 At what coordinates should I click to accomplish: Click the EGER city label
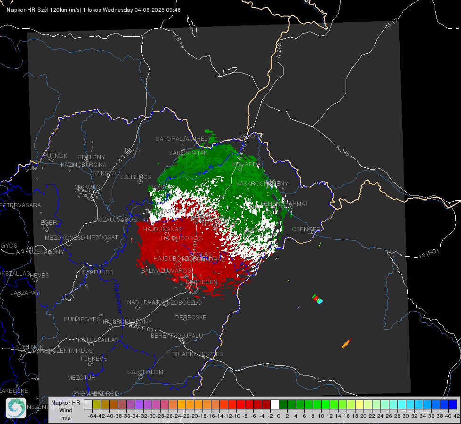click(49, 223)
